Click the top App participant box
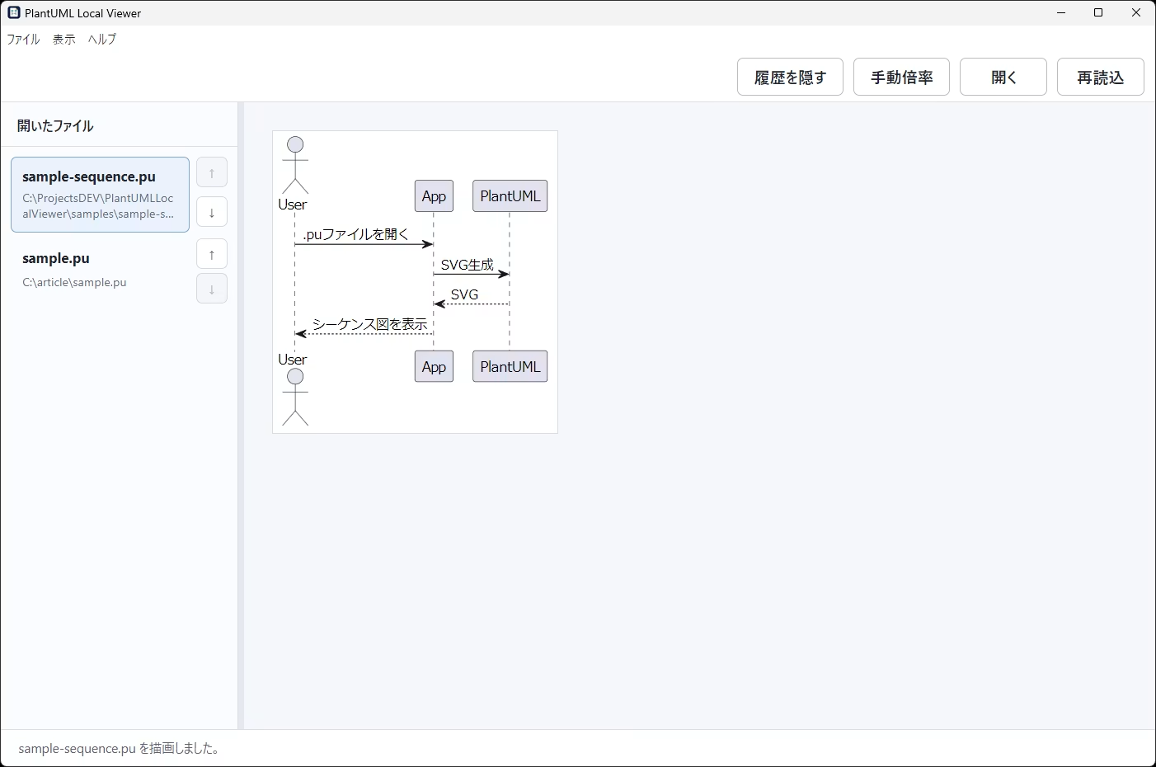1156x767 pixels. click(x=434, y=196)
